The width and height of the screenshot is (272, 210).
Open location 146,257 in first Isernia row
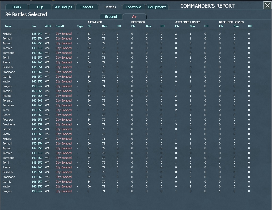(37, 77)
